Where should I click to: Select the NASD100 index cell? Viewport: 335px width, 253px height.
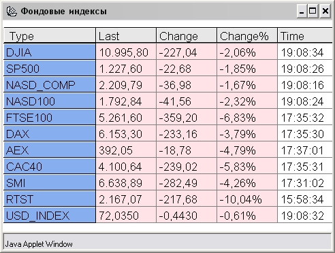pyautogui.click(x=50, y=101)
